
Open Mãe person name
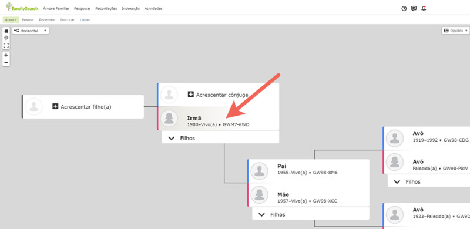pos(283,194)
